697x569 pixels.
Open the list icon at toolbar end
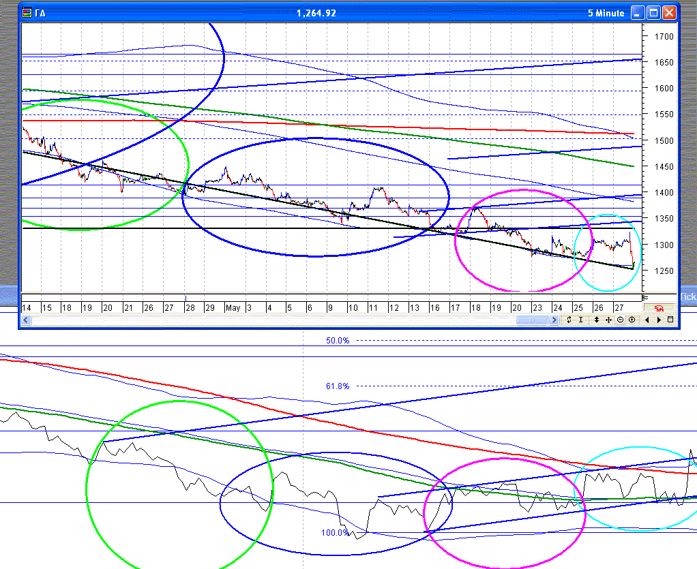click(x=670, y=320)
